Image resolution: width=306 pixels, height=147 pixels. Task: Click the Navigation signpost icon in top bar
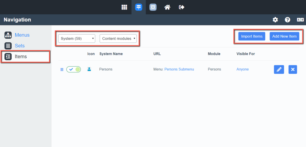click(x=139, y=7)
